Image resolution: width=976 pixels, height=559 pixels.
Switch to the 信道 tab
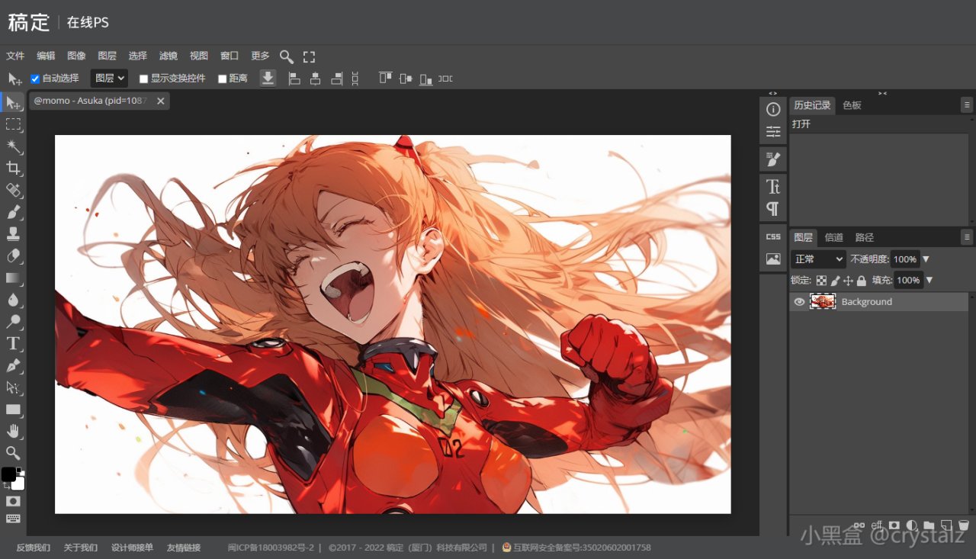tap(834, 237)
